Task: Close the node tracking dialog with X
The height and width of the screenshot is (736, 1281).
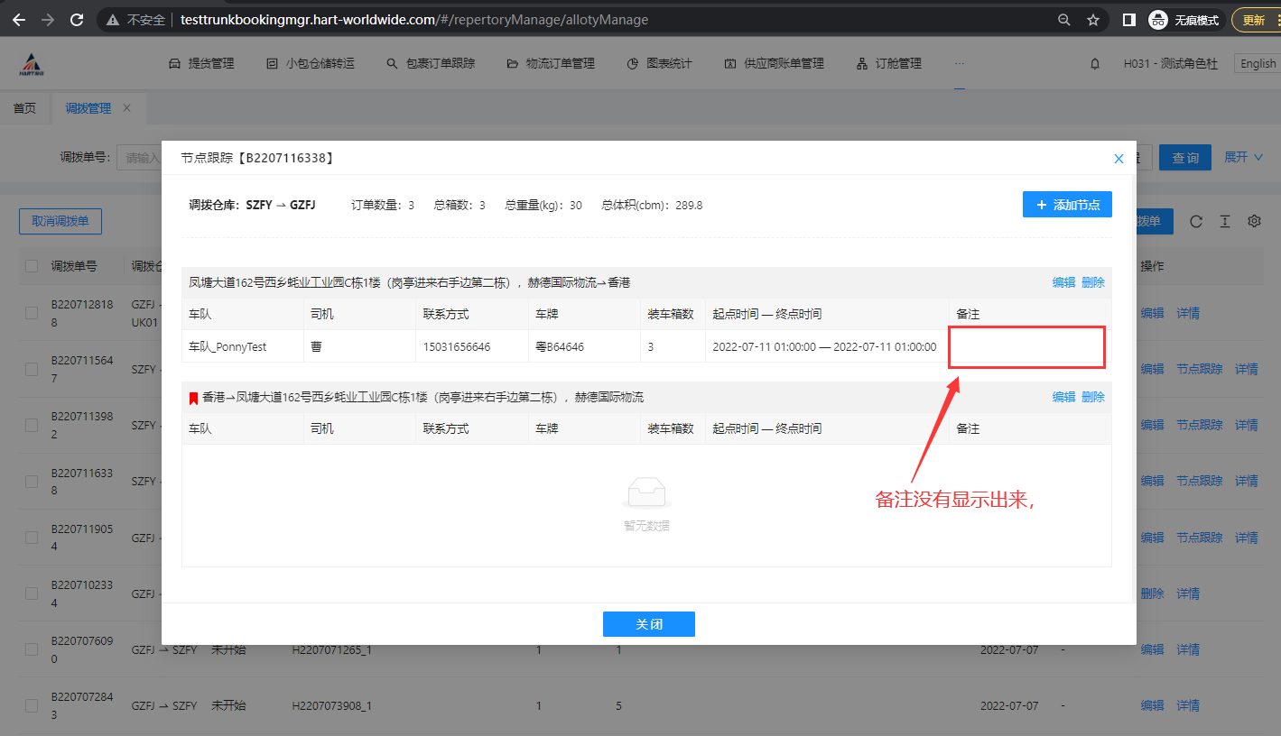Action: (x=1119, y=159)
